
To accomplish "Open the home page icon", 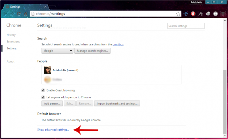I will click(26, 14).
